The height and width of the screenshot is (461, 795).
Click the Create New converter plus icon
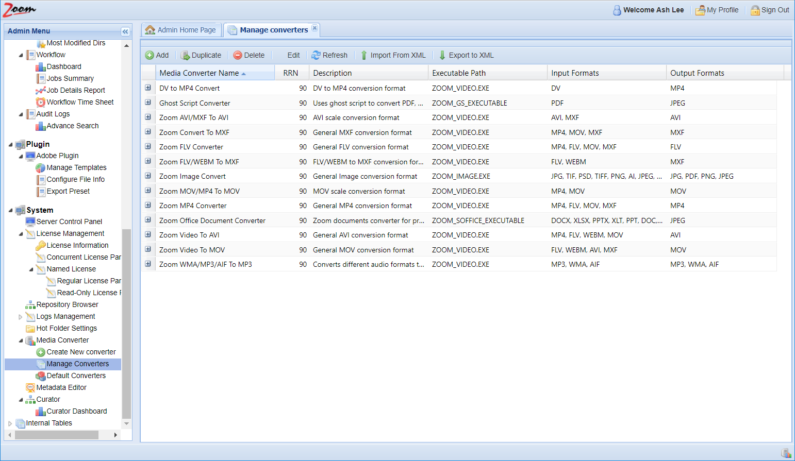pyautogui.click(x=41, y=352)
